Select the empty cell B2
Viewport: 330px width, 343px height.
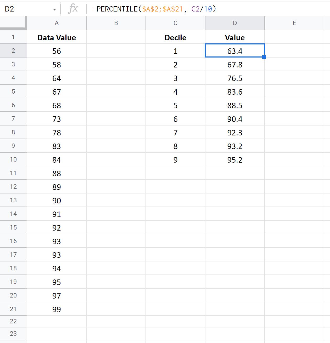tap(116, 51)
